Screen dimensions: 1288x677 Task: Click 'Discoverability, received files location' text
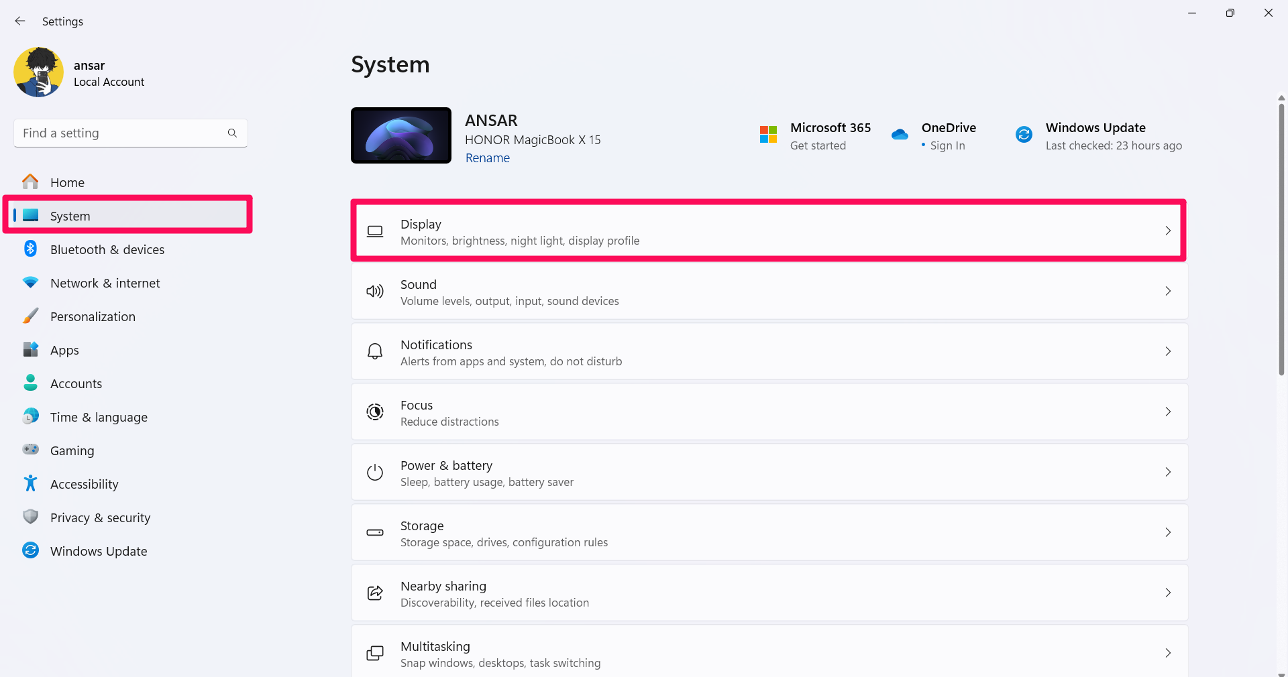pyautogui.click(x=495, y=603)
